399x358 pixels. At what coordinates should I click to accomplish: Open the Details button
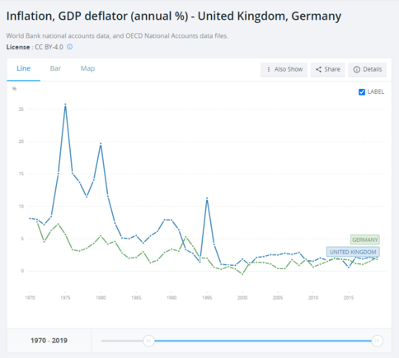pos(367,70)
